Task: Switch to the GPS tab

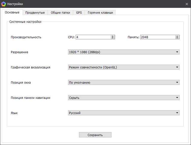Action: [x=79, y=12]
